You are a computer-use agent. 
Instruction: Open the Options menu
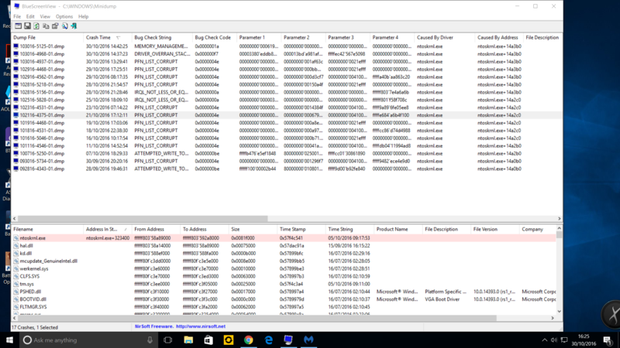[64, 16]
